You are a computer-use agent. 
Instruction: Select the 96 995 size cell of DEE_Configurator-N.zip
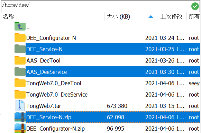click(116, 129)
